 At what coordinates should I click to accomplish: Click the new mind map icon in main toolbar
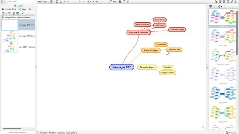tap(51, 1)
